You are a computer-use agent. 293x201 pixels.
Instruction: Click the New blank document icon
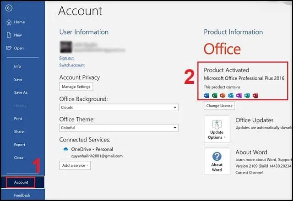(x=9, y=35)
